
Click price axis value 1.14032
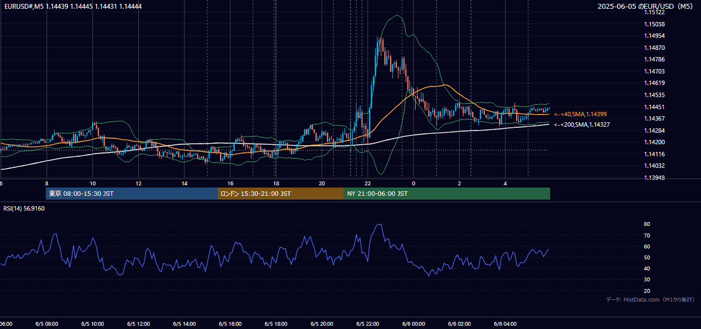(x=654, y=166)
